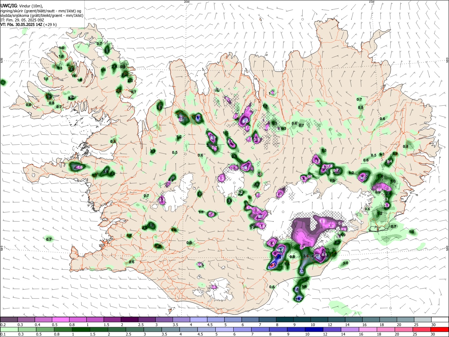Image resolution: width=449 pixels, height=337 pixels.
Task: Click the "0.2" label in upper legend row
Action: pos(3,325)
